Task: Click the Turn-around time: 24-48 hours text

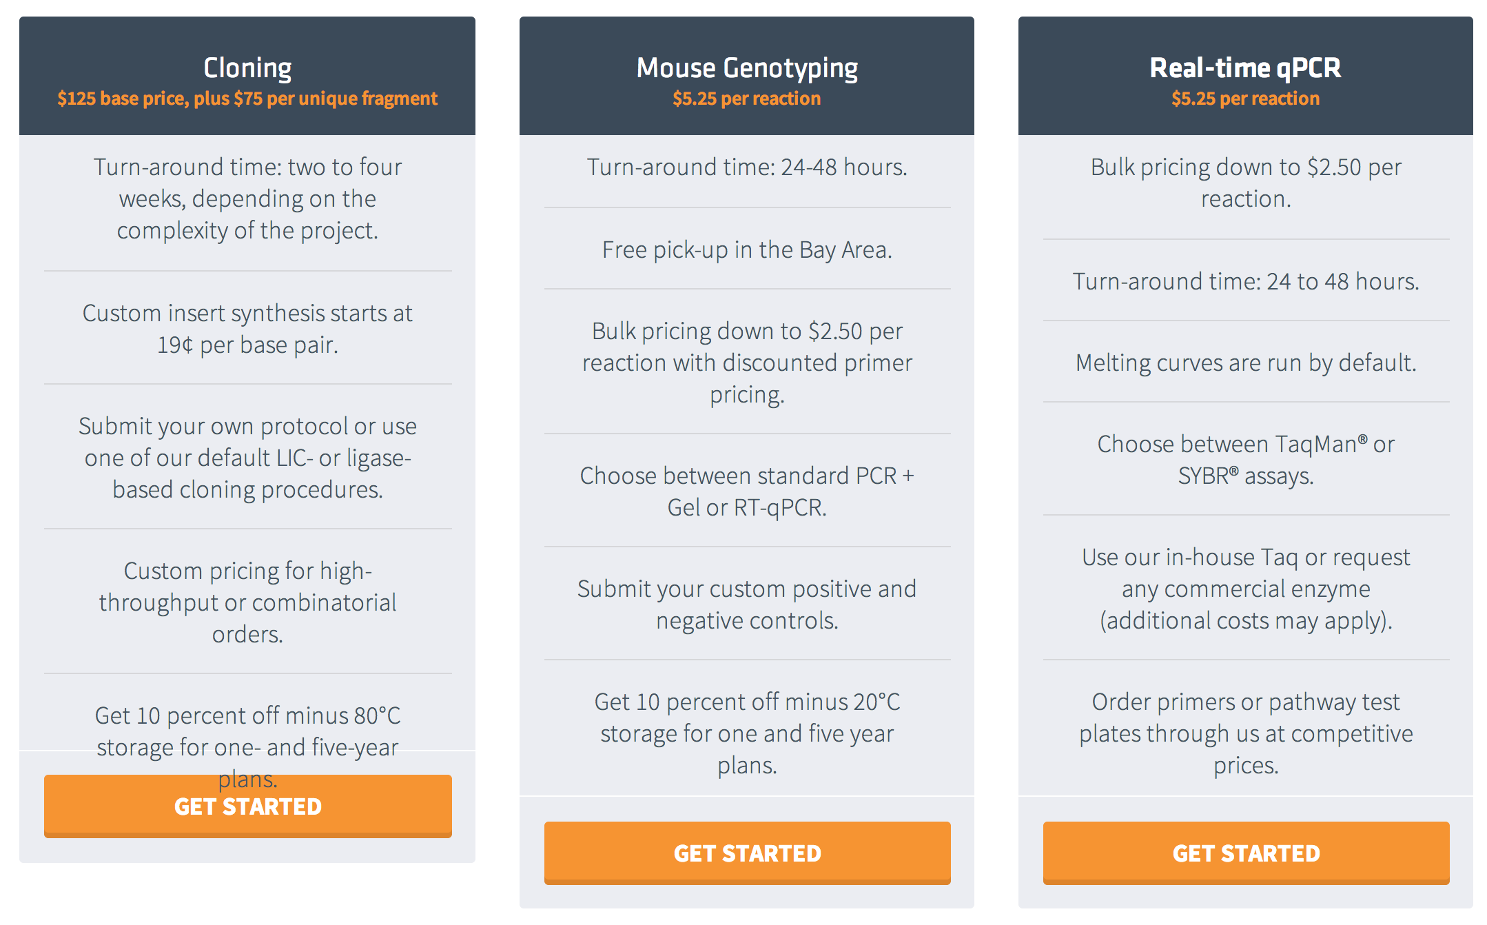Action: click(x=747, y=167)
